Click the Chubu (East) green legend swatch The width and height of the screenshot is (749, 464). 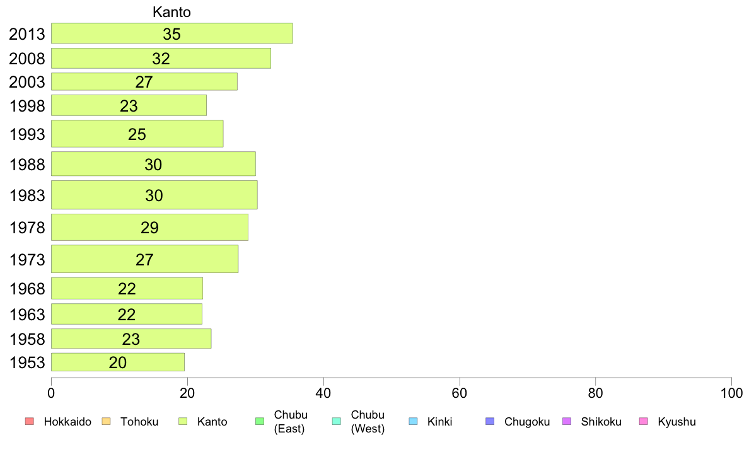coord(260,422)
